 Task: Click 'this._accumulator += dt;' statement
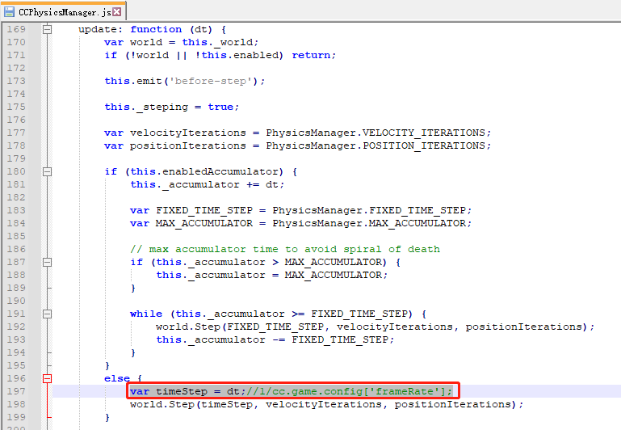pyautogui.click(x=207, y=184)
